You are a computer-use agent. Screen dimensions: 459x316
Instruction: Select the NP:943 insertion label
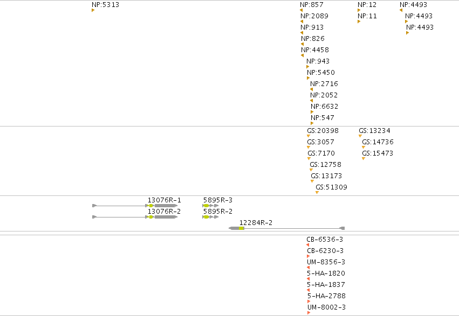pos(318,61)
